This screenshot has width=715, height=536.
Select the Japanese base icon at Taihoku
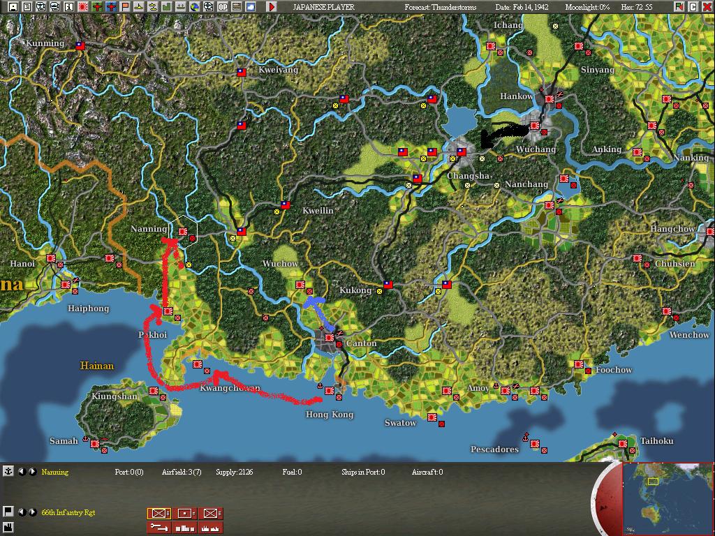click(623, 443)
